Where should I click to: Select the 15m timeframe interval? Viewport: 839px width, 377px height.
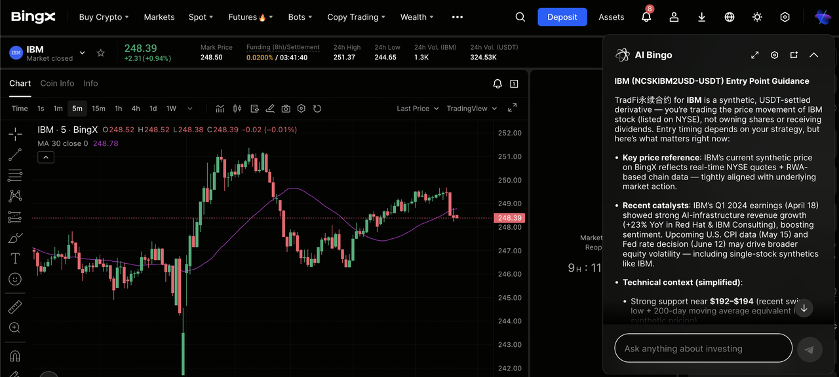[98, 109]
